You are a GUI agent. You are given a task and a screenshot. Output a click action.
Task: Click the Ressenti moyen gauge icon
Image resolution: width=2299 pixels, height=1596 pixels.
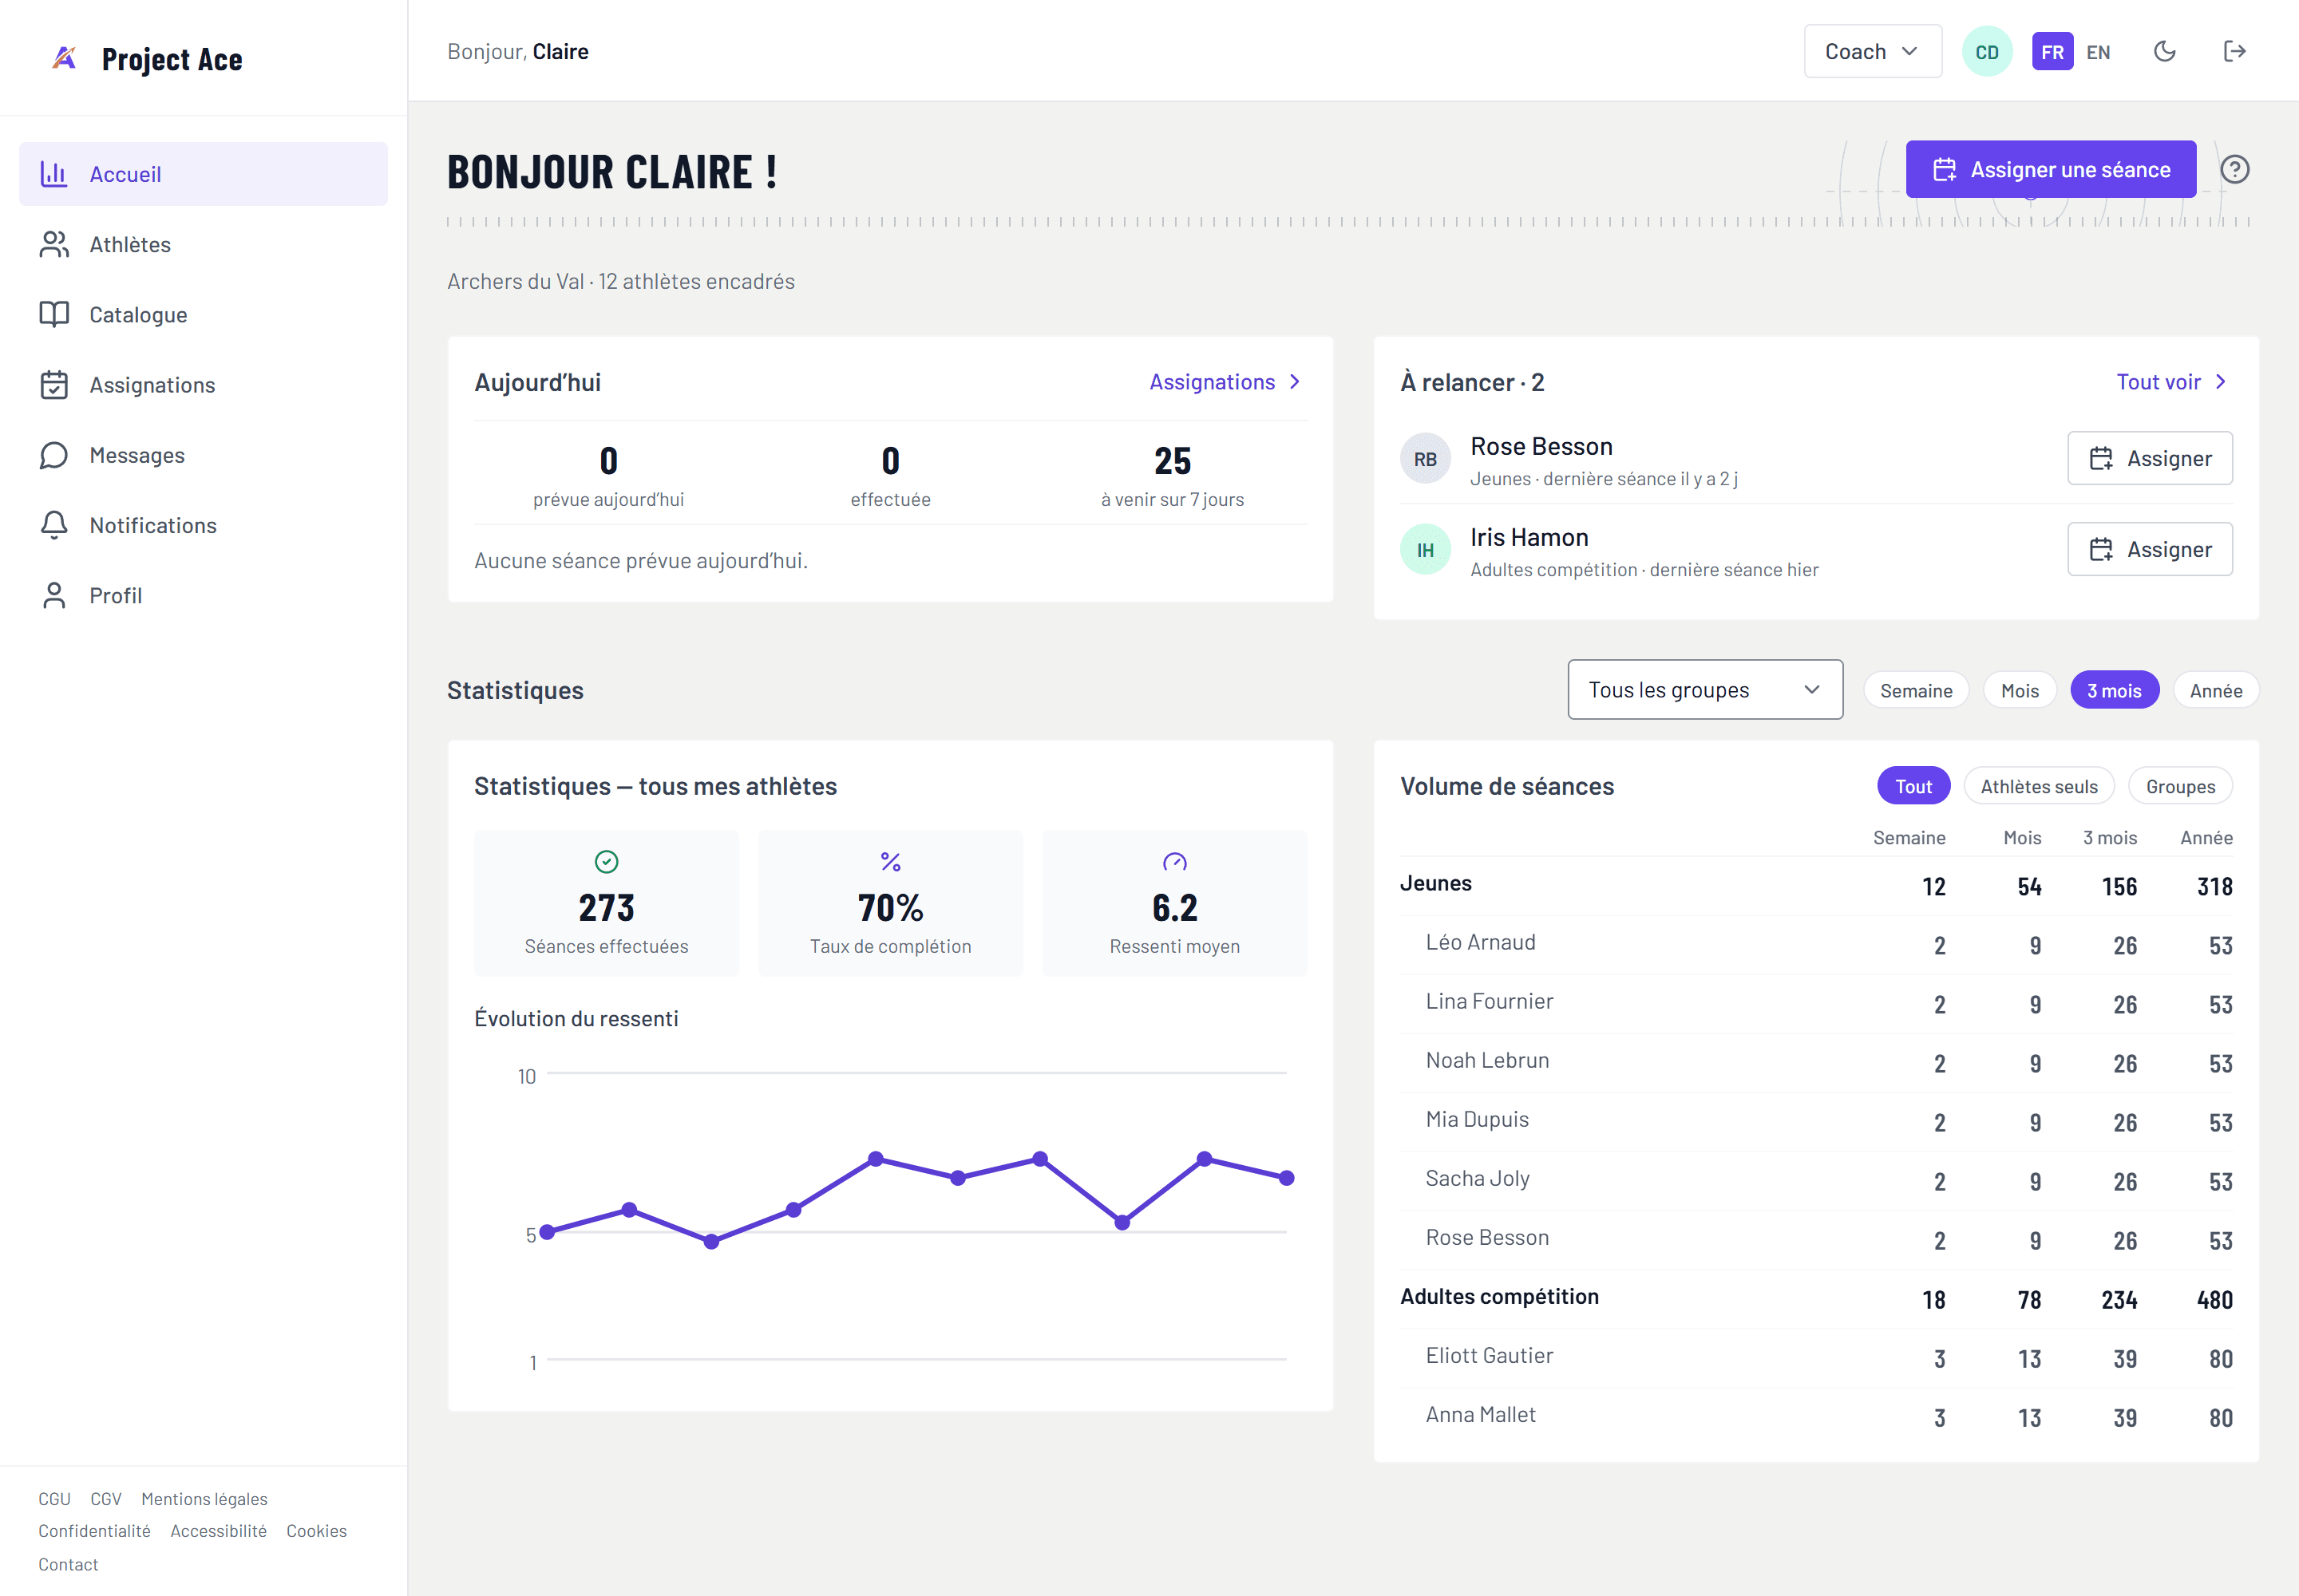pyautogui.click(x=1174, y=862)
